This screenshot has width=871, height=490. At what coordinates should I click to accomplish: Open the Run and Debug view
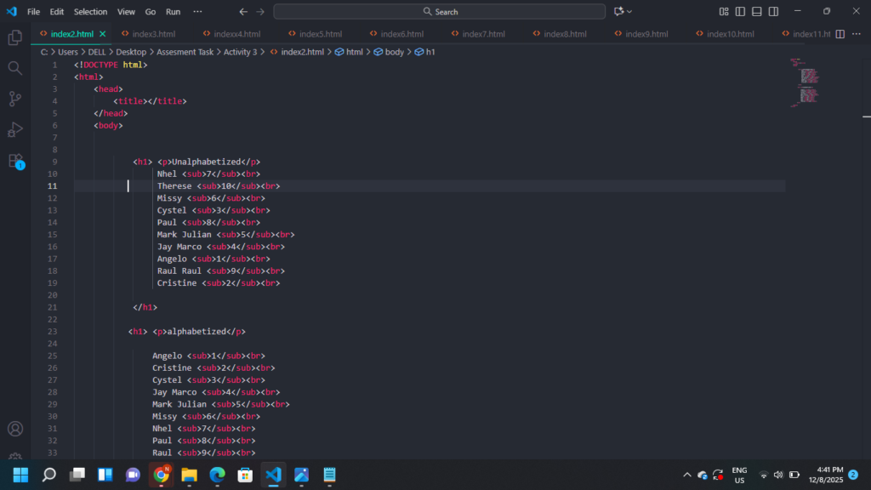[x=14, y=129]
